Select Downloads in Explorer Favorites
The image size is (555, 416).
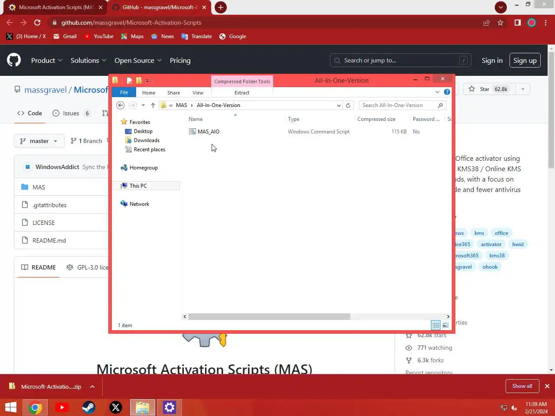click(147, 140)
